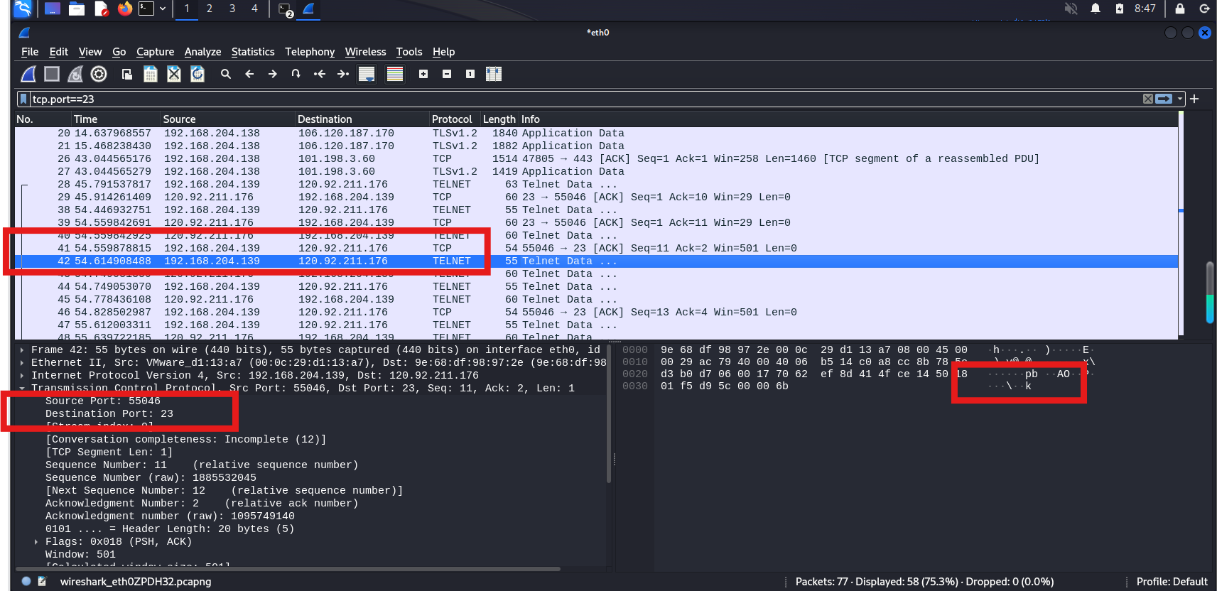Viewport: 1217px width, 591px height.
Task: Sort packets by Time column
Action: 116,119
